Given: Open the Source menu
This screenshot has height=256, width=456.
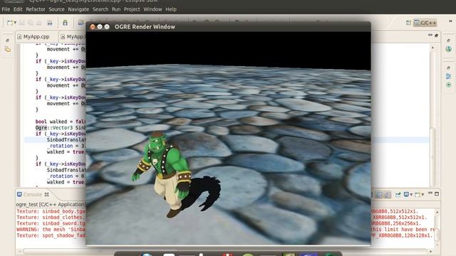Looking at the screenshot, I should (x=56, y=9).
